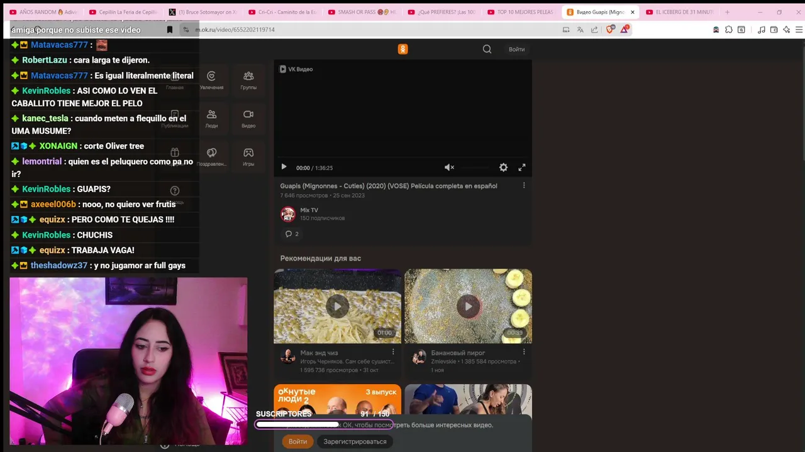
Task: Open more options for Мак энд чиз video
Action: (x=393, y=352)
